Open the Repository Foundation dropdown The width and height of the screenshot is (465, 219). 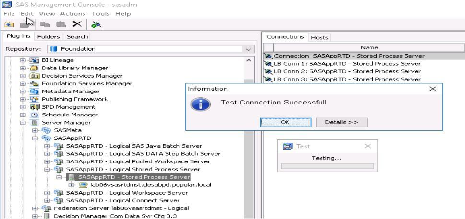(x=248, y=49)
